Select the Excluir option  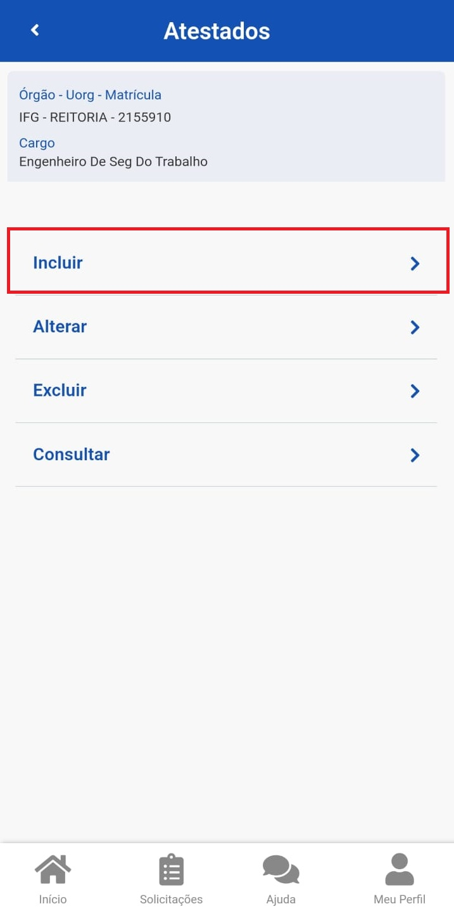pos(60,391)
